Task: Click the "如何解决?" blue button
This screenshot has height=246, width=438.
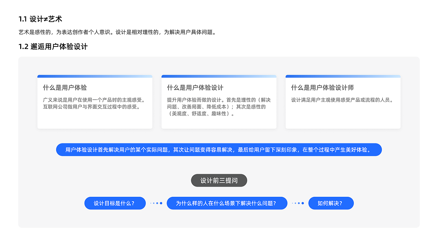Action: pos(331,203)
